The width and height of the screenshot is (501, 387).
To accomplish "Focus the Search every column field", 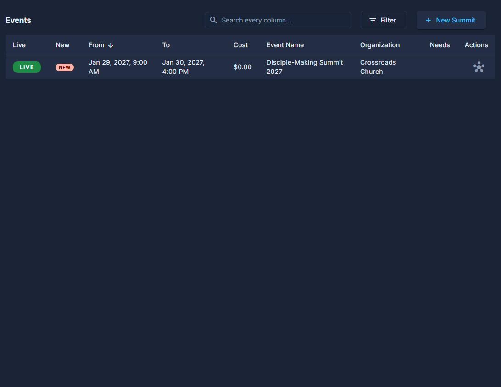I will click(x=278, y=20).
